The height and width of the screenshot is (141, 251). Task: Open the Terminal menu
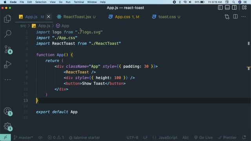pyautogui.click(x=79, y=2)
